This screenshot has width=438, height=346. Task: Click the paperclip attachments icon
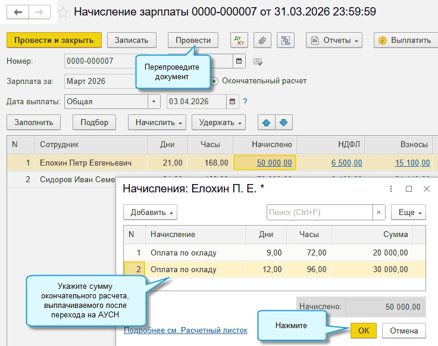pyautogui.click(x=262, y=40)
